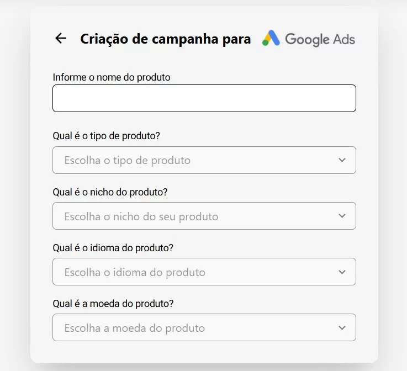Viewport: 407px width, 371px height.
Task: Click empty card area right of name label
Action: pos(265,77)
